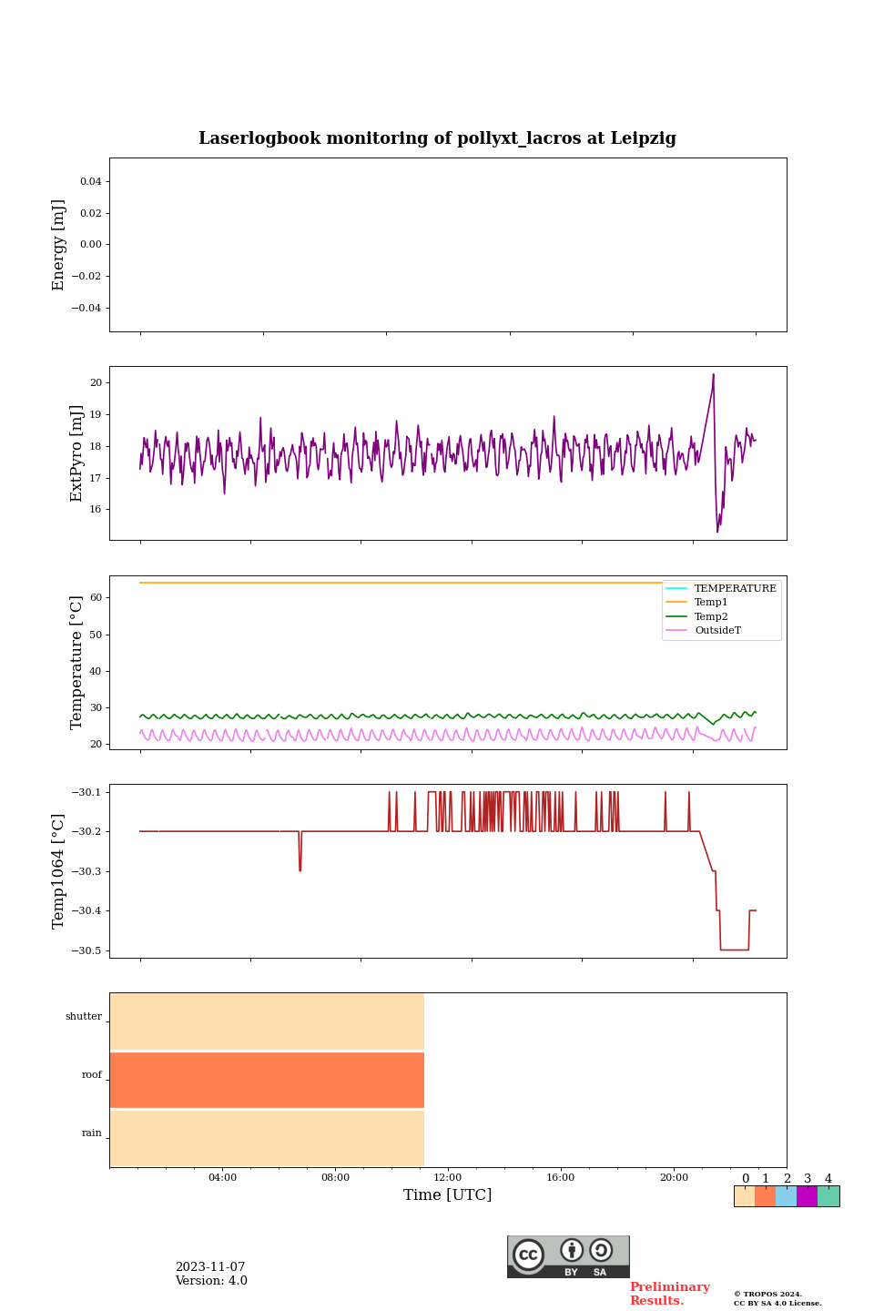Screen dimensions: 874x1311
Task: Click the © TROPOS 2024 copyright text
Action: (768, 1294)
